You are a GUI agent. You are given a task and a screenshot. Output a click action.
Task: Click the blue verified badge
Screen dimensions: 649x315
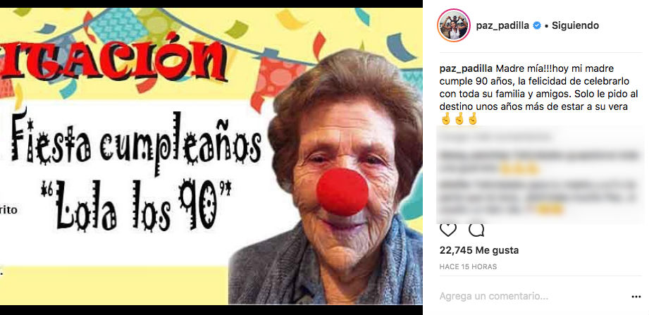click(x=537, y=25)
